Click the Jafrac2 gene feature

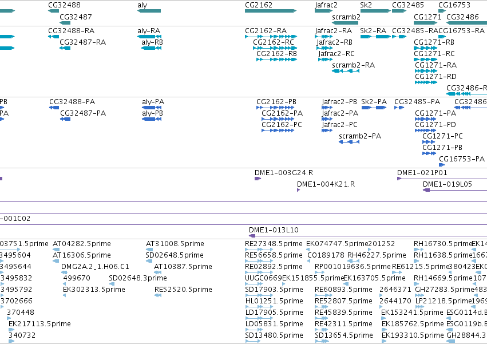324,11
